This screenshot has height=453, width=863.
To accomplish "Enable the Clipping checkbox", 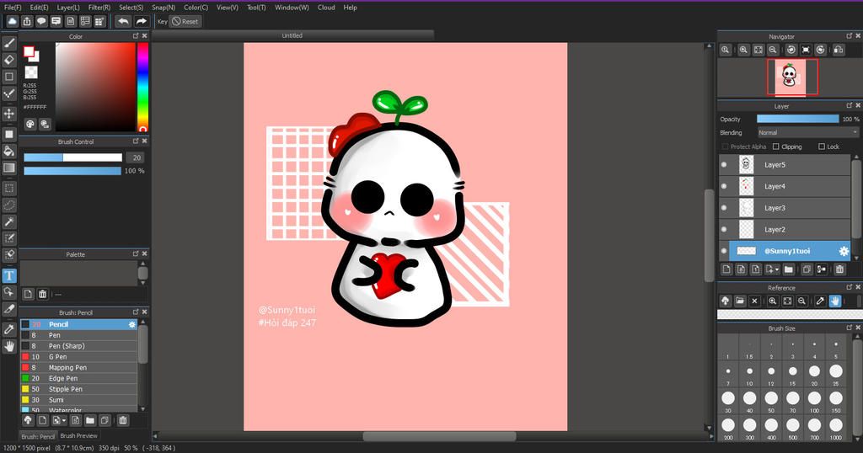I will click(x=776, y=147).
